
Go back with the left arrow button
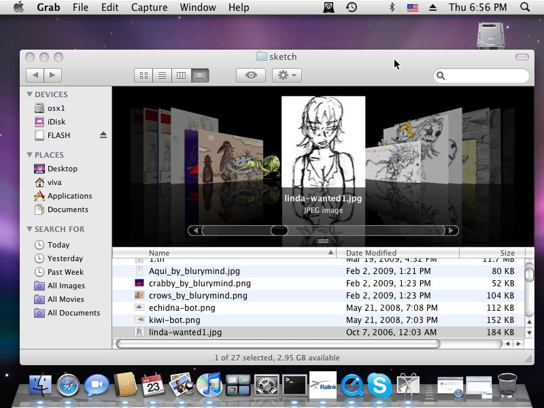tap(35, 75)
